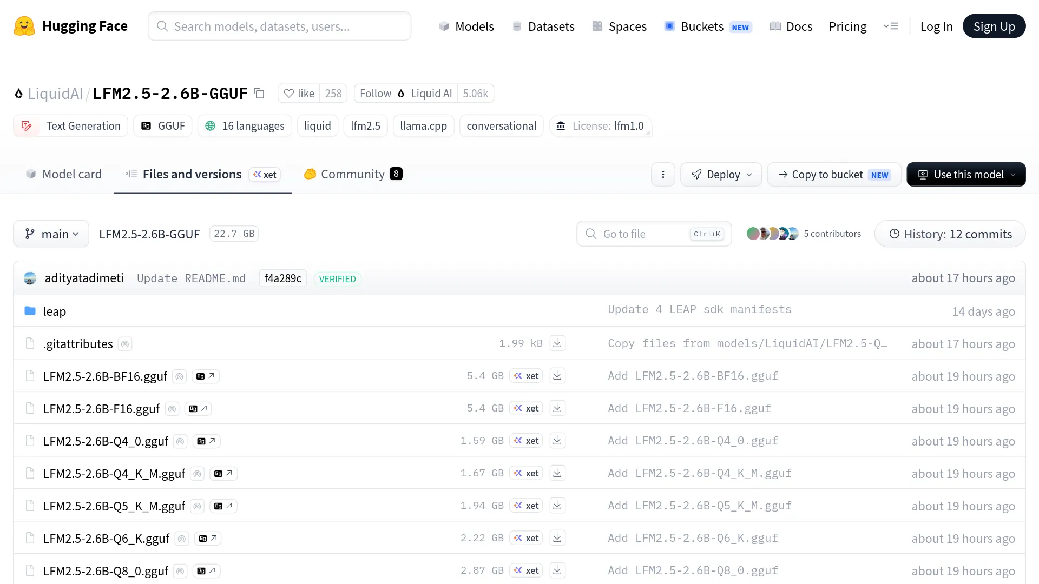The image size is (1039, 584).
Task: Go to Models in top navigation
Action: point(466,26)
